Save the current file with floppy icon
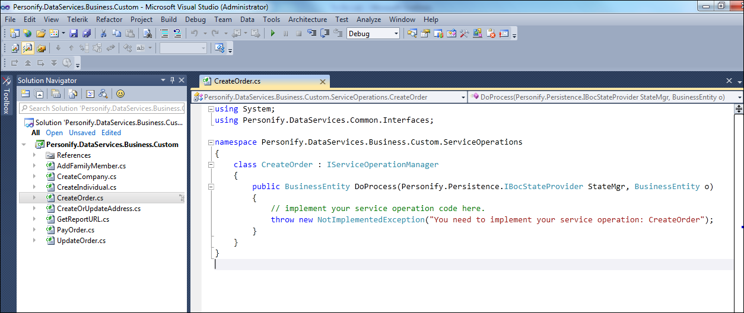This screenshot has height=313, width=744. coord(74,33)
